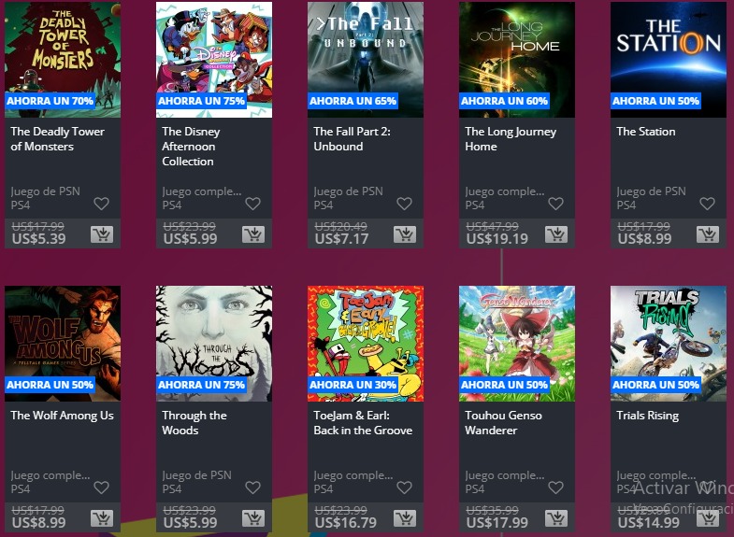Add Through the Woods to cart
Screen dimensions: 734x537
pyautogui.click(x=253, y=518)
